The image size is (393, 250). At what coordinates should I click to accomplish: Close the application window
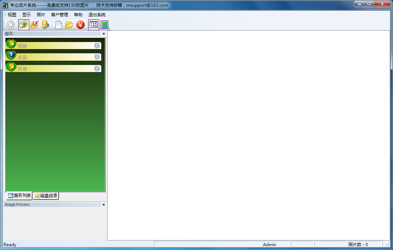pos(382,4)
